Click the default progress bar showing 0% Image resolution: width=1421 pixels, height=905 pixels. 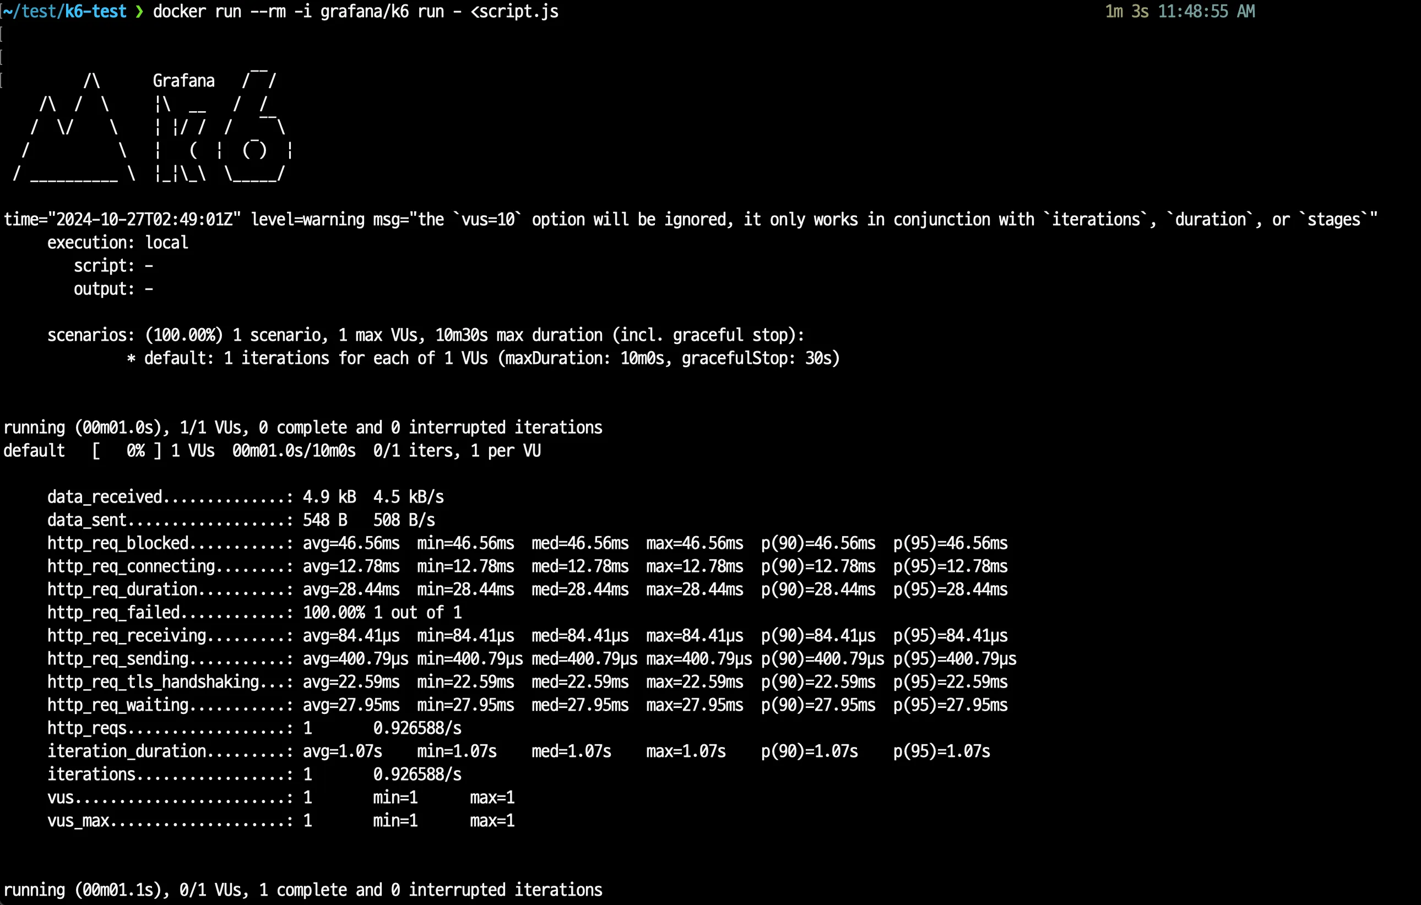click(127, 451)
